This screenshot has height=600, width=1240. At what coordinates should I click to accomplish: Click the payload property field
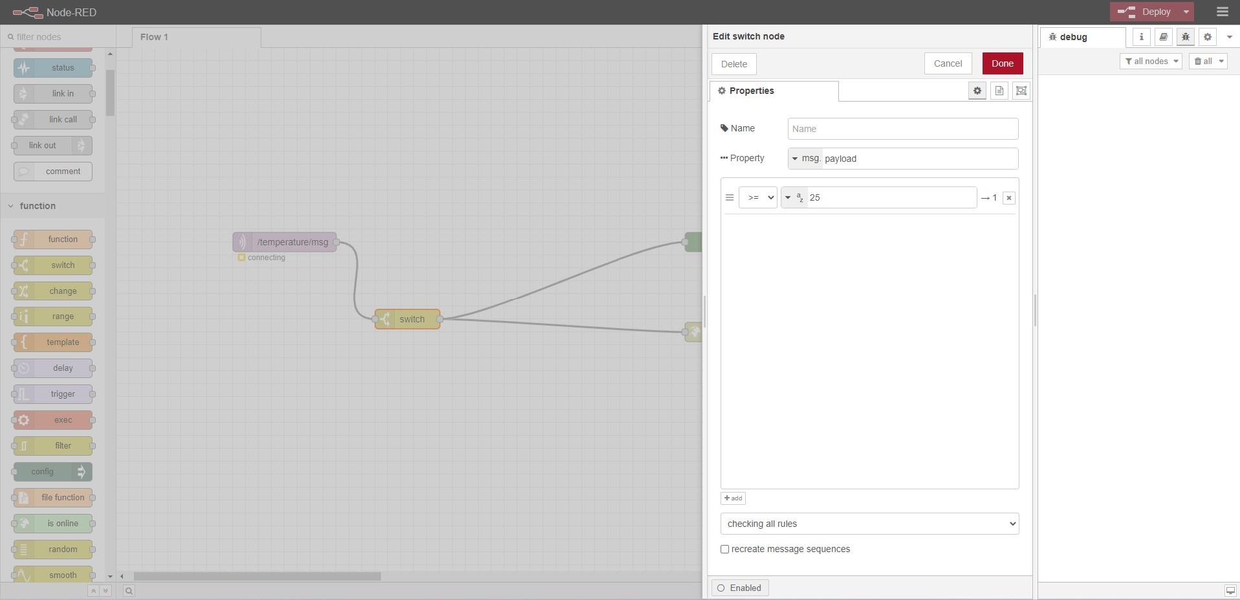click(920, 159)
